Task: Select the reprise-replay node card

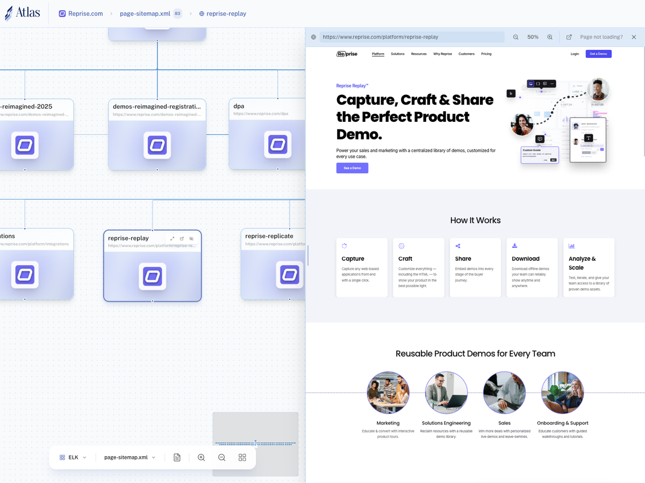Action: tap(153, 266)
